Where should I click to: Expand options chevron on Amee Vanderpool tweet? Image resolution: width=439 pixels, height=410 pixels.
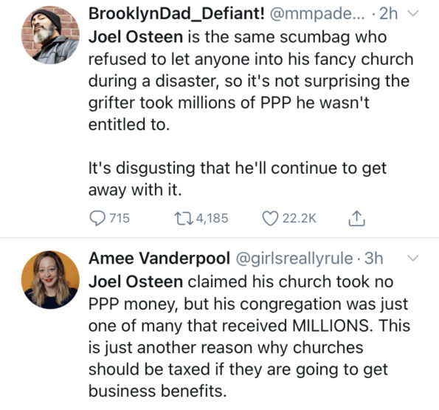(x=413, y=258)
